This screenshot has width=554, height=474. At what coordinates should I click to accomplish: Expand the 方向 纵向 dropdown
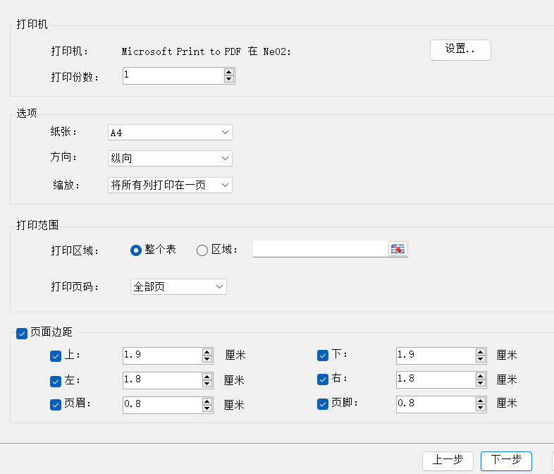tap(170, 158)
